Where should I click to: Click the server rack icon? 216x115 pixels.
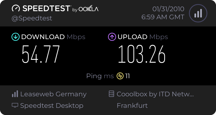(x=111, y=94)
